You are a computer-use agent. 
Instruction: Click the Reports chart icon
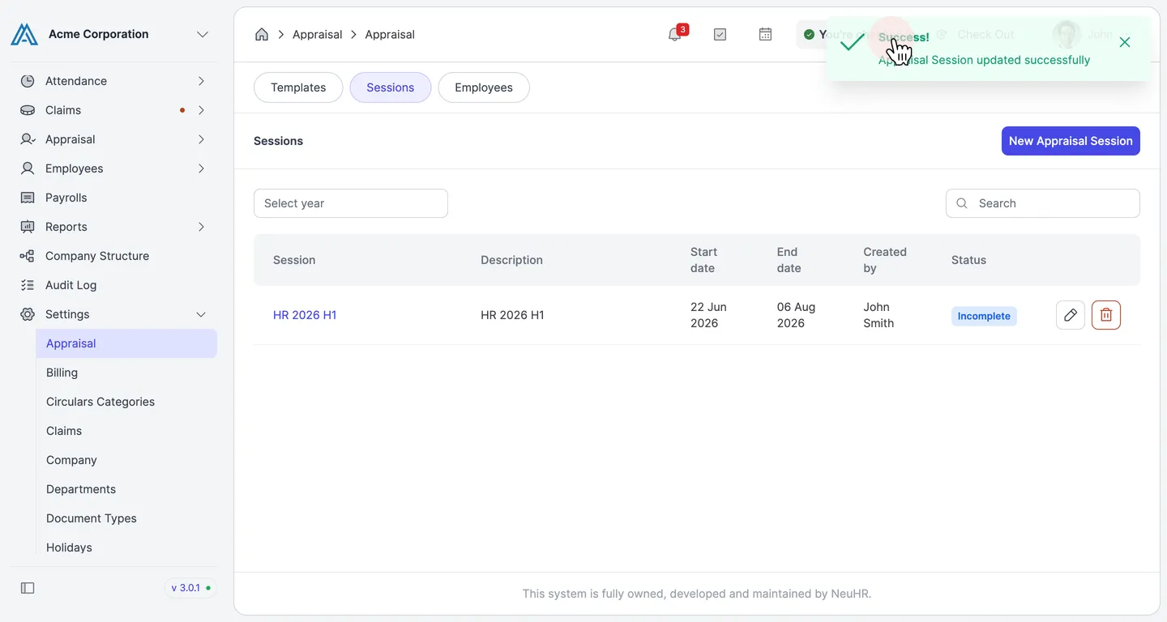(x=28, y=227)
